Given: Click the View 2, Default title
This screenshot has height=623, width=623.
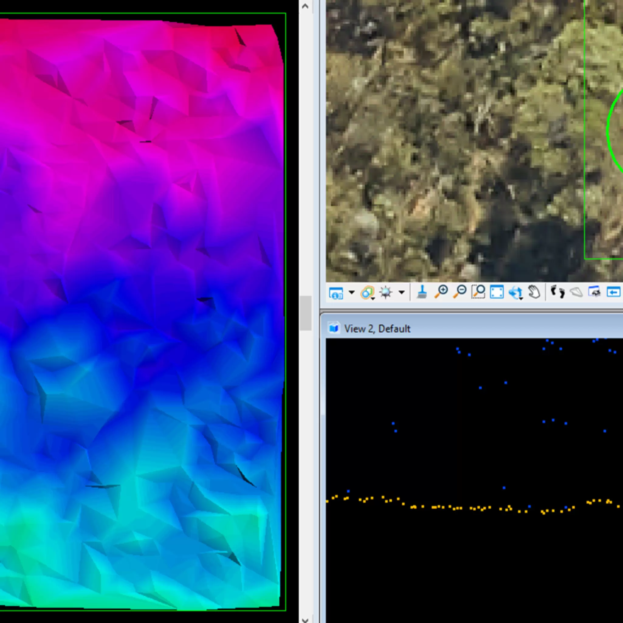Looking at the screenshot, I should tap(377, 329).
